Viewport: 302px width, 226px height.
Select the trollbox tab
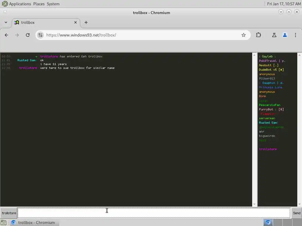tap(46, 22)
